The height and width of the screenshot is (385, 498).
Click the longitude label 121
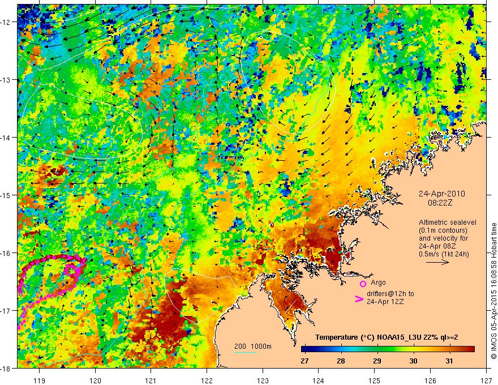pos(151,380)
